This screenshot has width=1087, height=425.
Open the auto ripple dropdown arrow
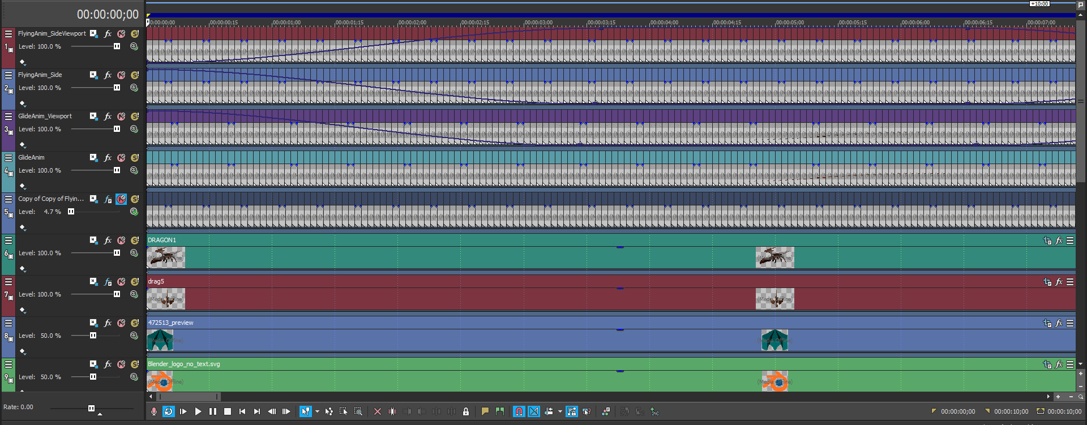(560, 411)
